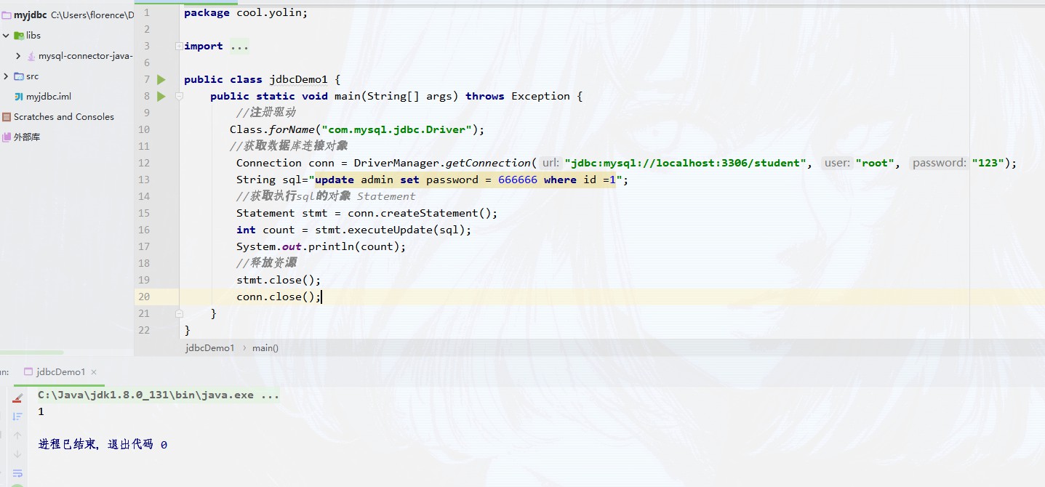Click main() in the editor breadcrumb
The image size is (1045, 487).
265,347
